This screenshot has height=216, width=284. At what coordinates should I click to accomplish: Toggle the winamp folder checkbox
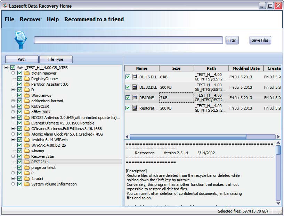coord(19,151)
